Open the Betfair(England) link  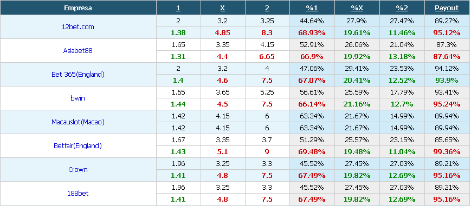[x=78, y=146]
